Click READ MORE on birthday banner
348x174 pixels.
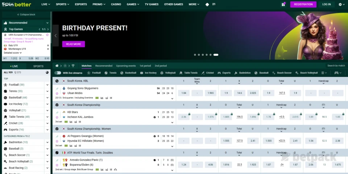pos(73,44)
